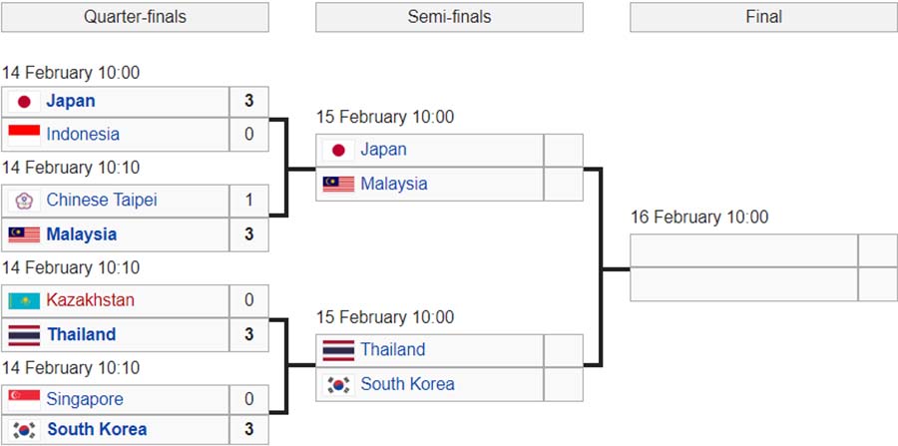Viewport: 898px width, 446px height.
Task: Open the Chinese Taipei team link
Action: [102, 201]
